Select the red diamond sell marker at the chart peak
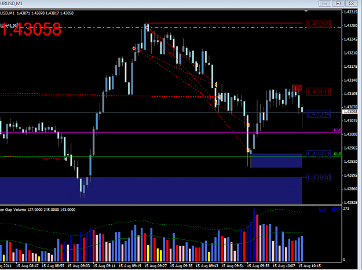 point(147,27)
